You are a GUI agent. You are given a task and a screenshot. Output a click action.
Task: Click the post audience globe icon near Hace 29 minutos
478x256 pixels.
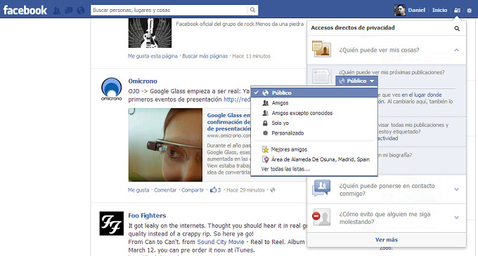pyautogui.click(x=273, y=190)
